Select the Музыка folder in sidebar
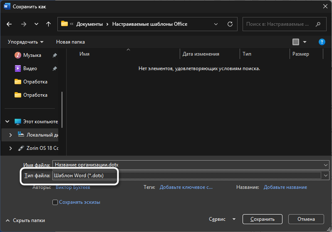 32,55
